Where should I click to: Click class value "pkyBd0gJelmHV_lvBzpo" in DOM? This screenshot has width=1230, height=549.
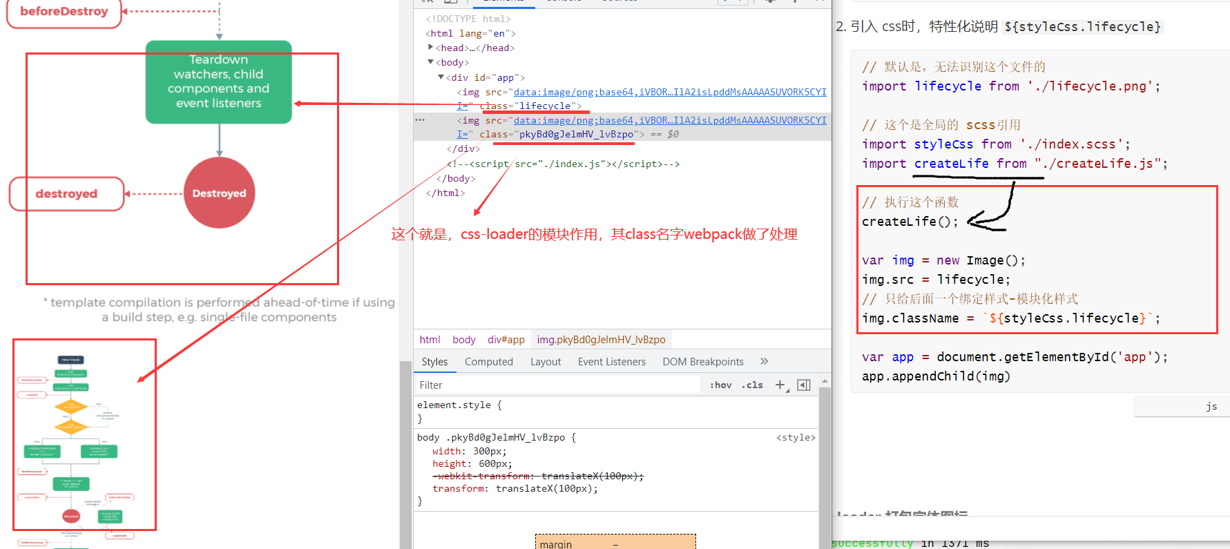[x=576, y=134]
